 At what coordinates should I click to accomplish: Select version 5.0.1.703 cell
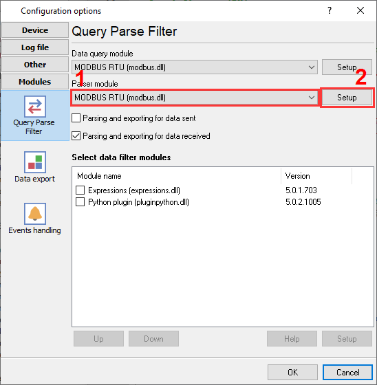(x=301, y=190)
